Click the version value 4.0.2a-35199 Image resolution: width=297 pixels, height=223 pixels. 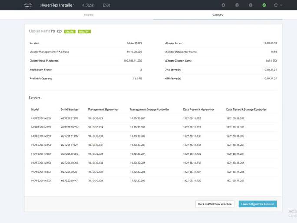(134, 43)
